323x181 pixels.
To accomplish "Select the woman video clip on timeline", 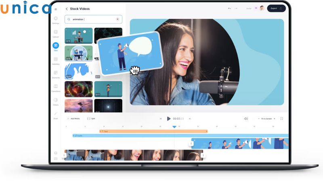I will pos(134,155).
